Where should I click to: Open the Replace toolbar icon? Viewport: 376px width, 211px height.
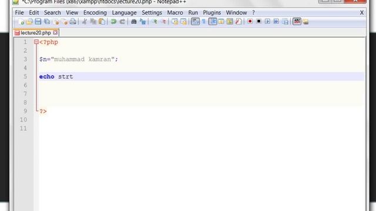point(143,22)
